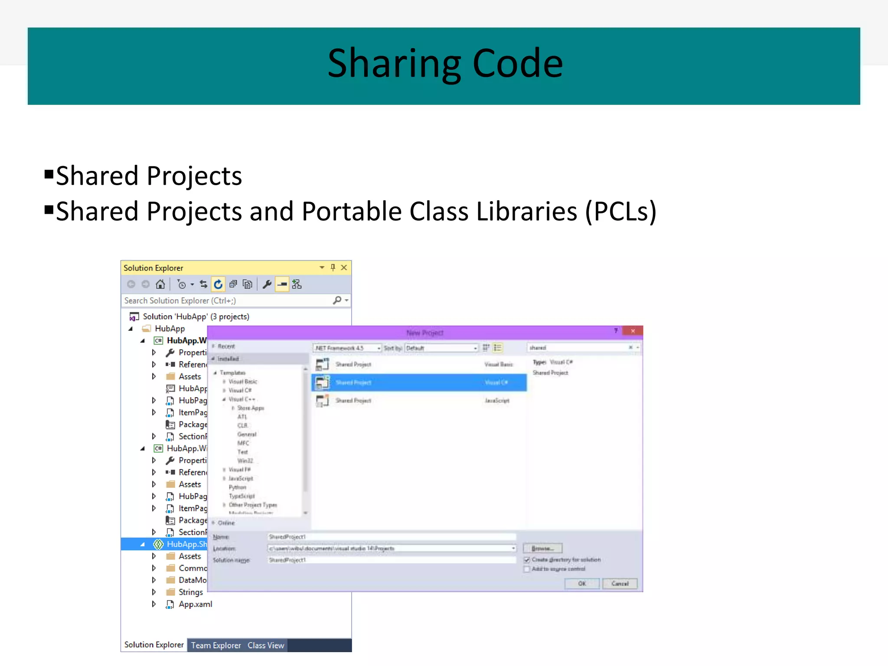Image resolution: width=888 pixels, height=666 pixels.
Task: Switch to the Solution Explorer tab
Action: pos(154,645)
